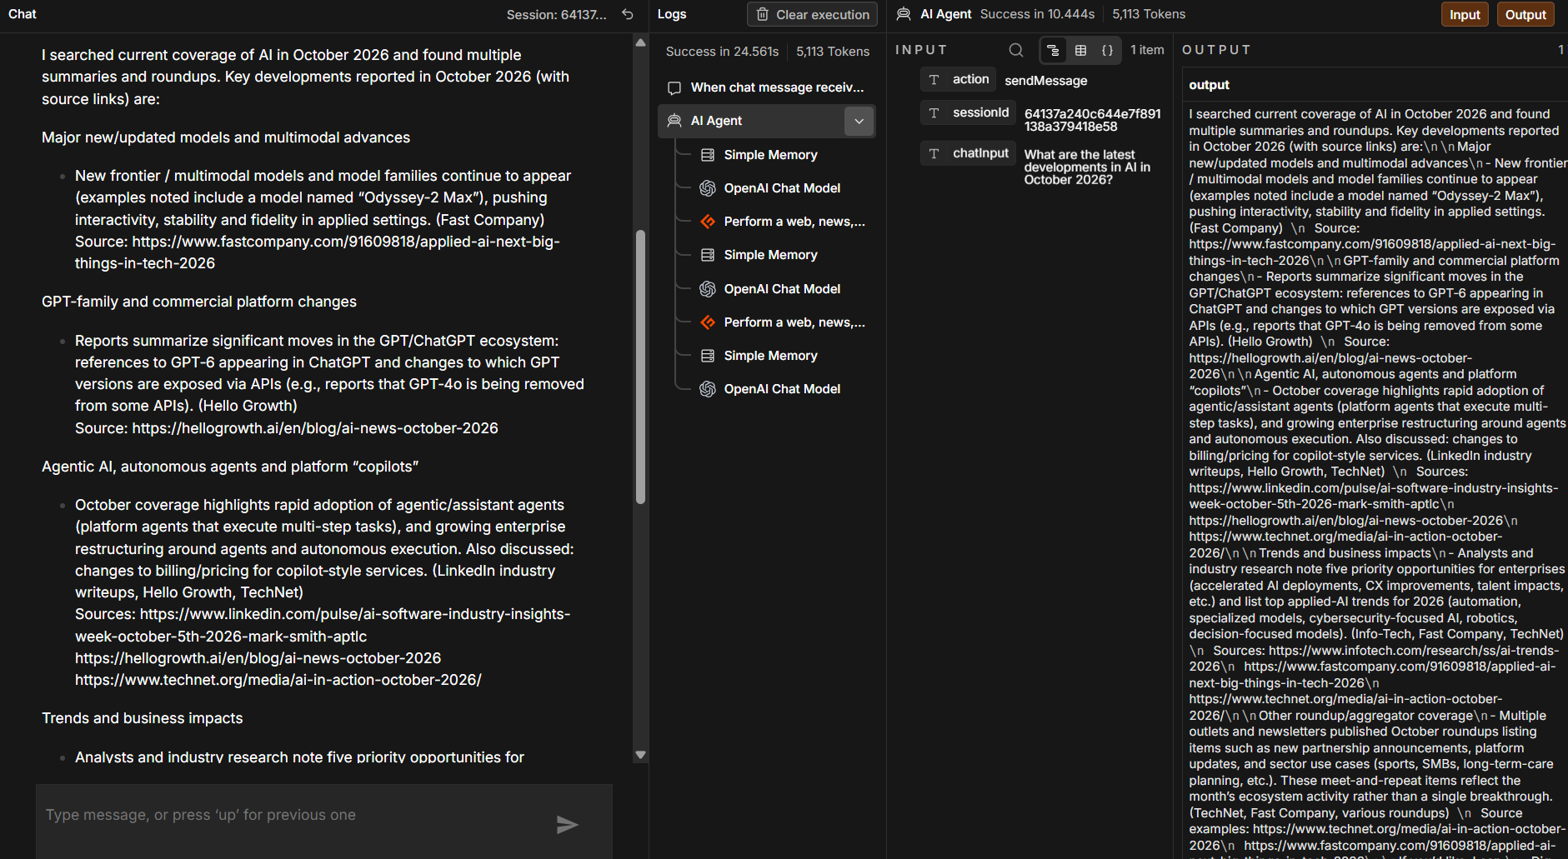Collapse the AI Agent log row with its chevron
This screenshot has width=1568, height=859.
coord(859,121)
